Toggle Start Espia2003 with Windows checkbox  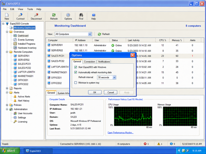pyautogui.click(x=76, y=67)
